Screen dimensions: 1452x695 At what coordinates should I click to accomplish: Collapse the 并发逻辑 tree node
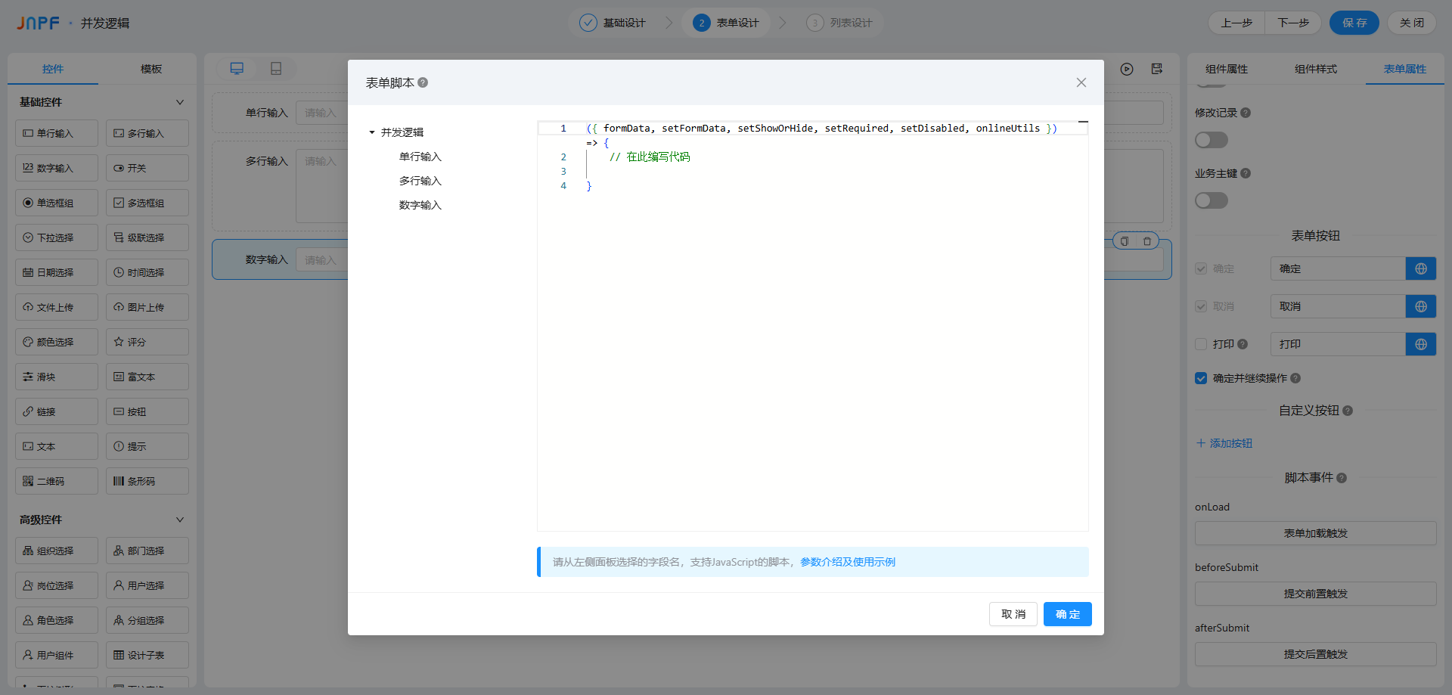372,132
